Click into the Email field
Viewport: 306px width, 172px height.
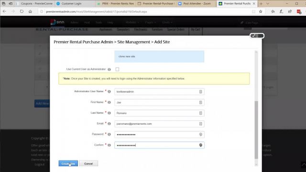coord(159,124)
